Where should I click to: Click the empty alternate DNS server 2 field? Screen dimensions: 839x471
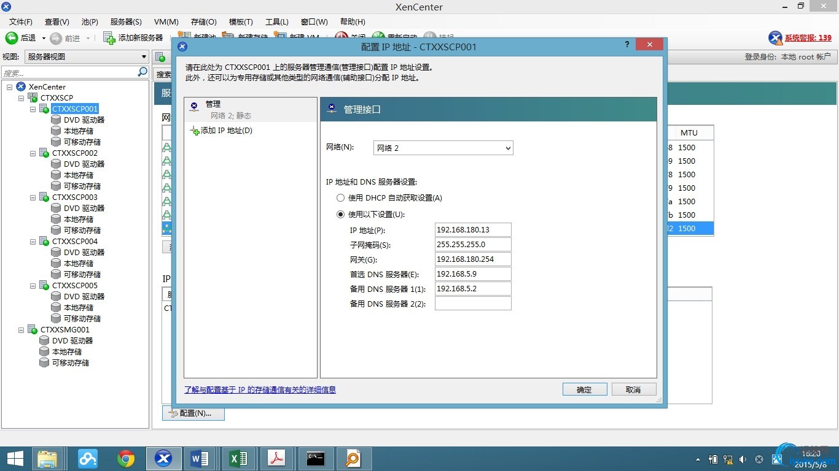tap(473, 304)
